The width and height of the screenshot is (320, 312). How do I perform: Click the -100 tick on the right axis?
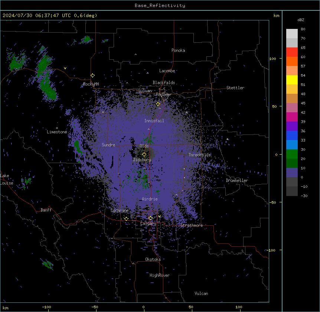(271, 250)
